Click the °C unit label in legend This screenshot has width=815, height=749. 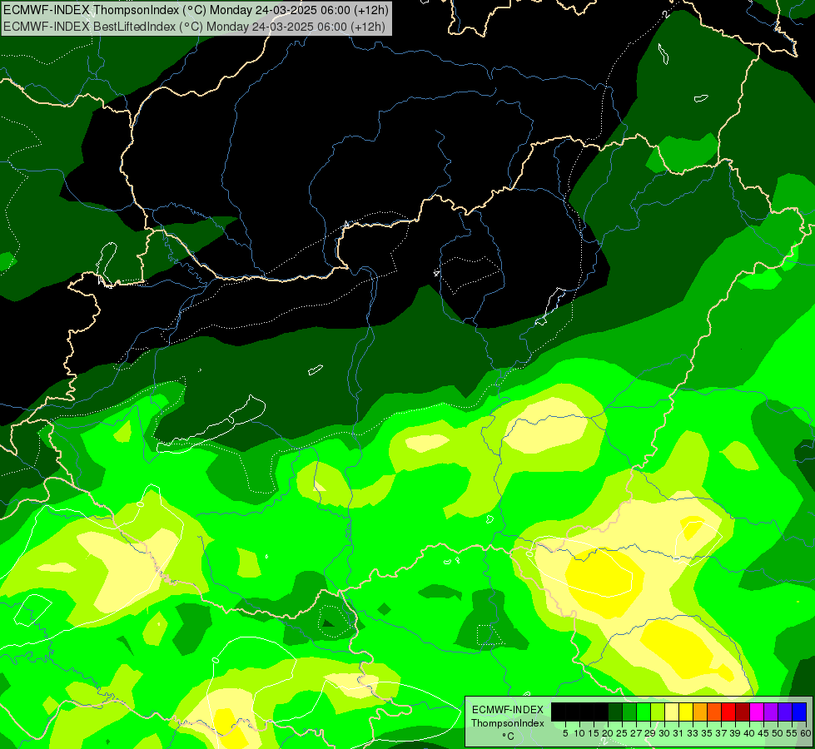coord(509,736)
